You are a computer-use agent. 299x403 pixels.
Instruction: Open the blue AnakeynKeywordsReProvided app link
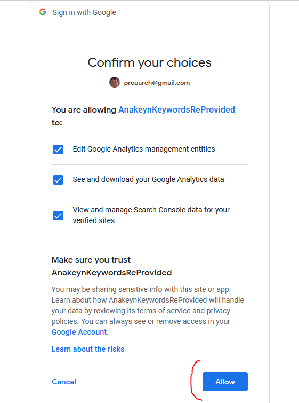click(176, 110)
